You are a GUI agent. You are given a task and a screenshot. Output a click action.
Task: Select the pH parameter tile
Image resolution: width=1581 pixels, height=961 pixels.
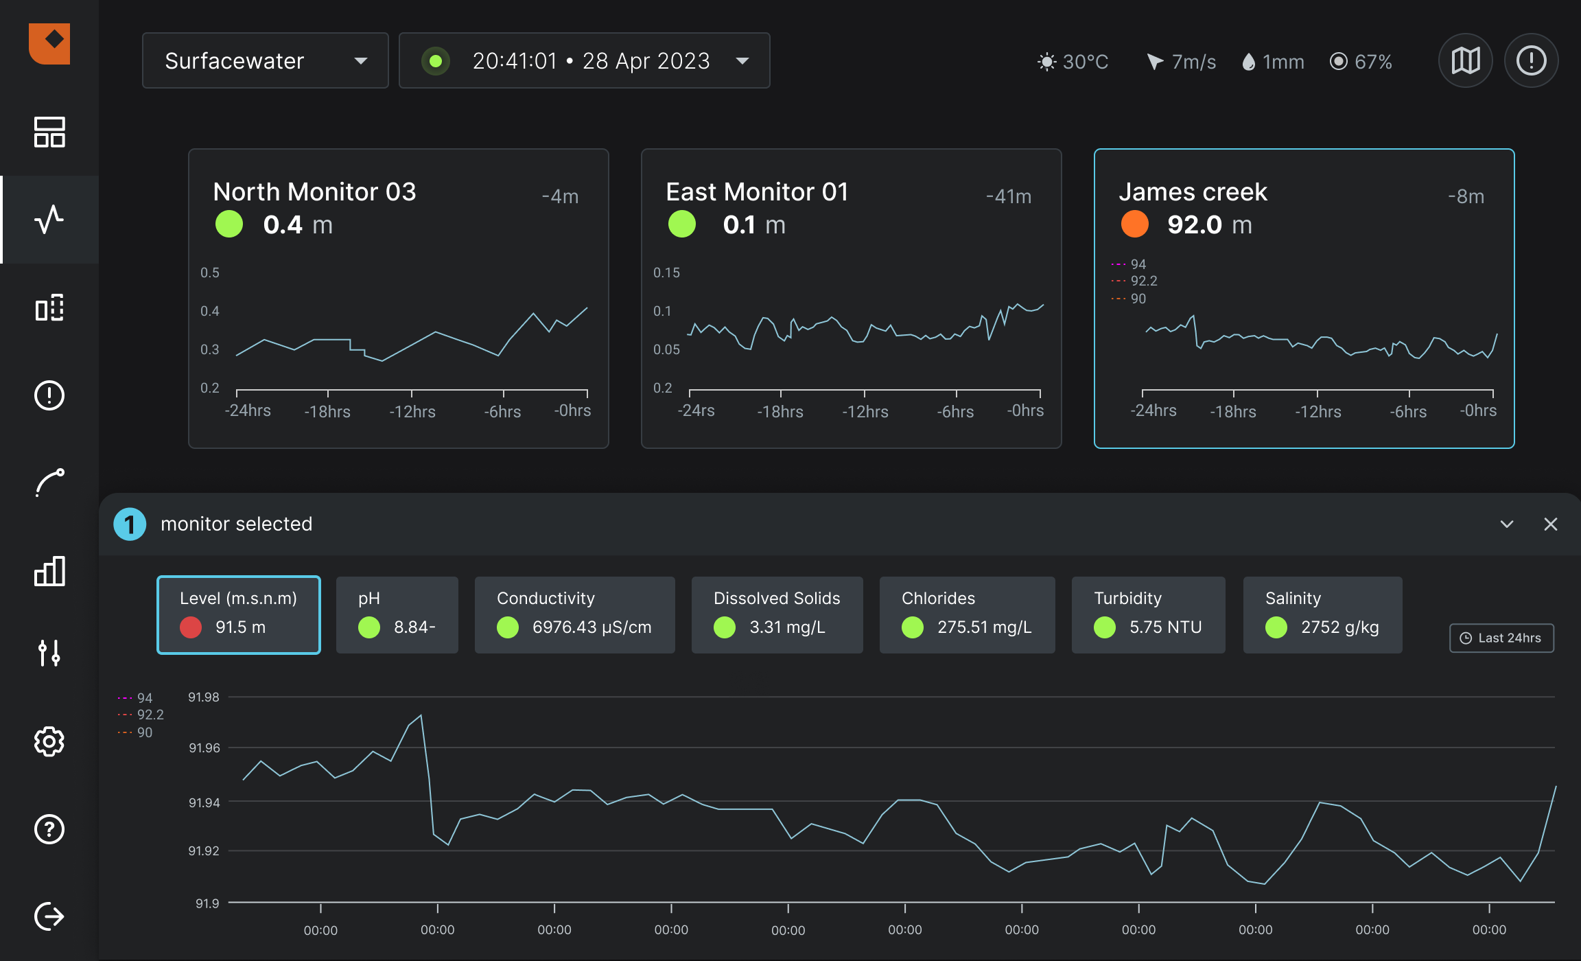coord(397,614)
